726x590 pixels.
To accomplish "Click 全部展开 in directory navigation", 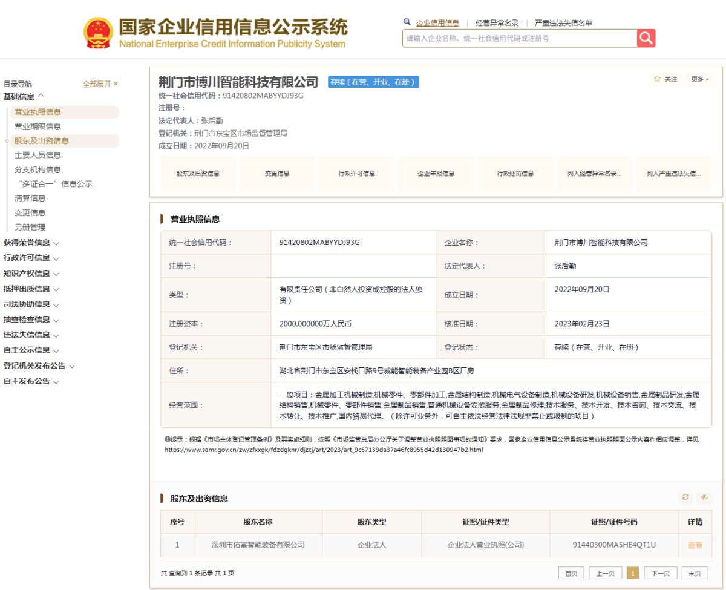I will (100, 84).
